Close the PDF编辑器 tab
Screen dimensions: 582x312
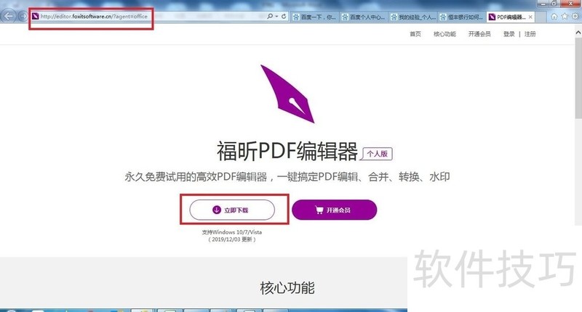click(x=530, y=17)
